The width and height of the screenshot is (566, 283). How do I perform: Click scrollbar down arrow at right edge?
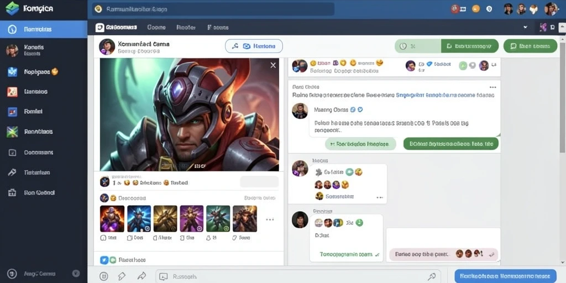563,263
